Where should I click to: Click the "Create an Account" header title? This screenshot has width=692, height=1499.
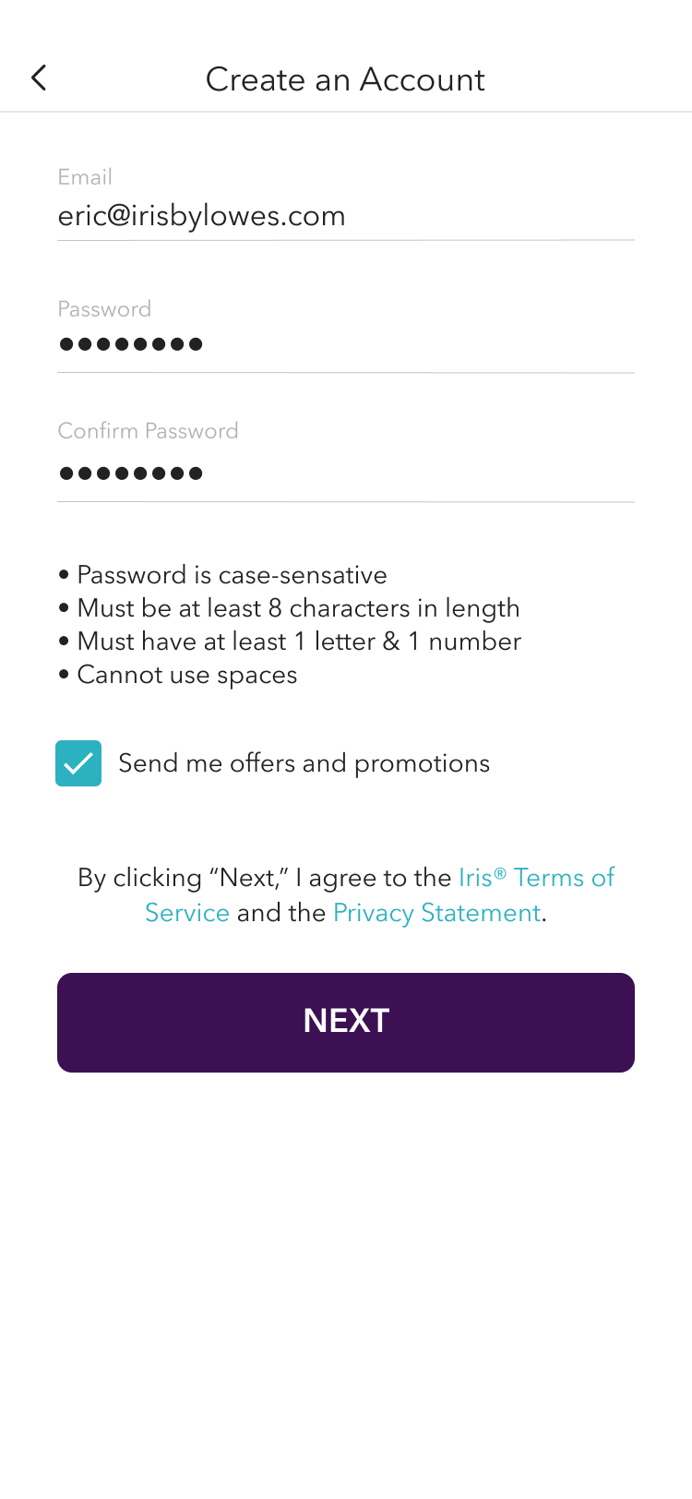345,79
